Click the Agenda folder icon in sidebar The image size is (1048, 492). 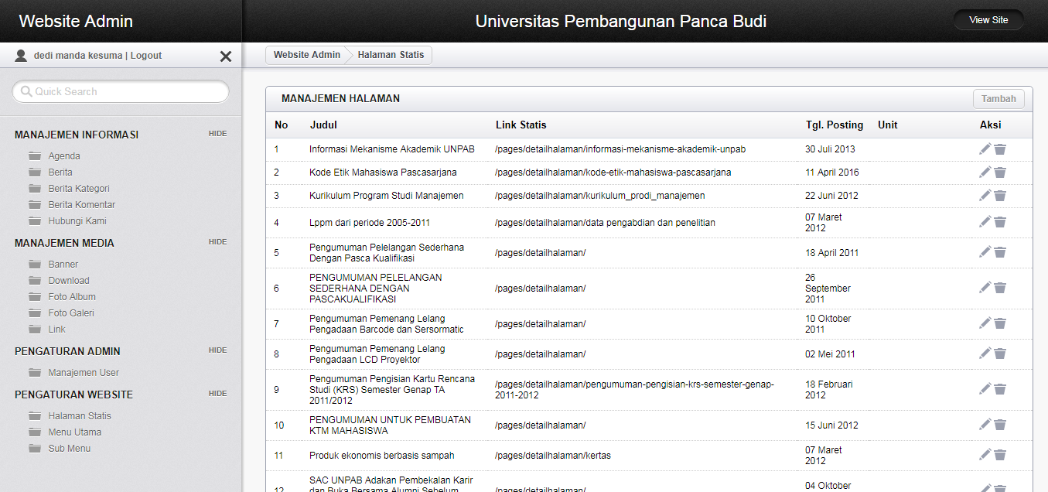tap(35, 156)
